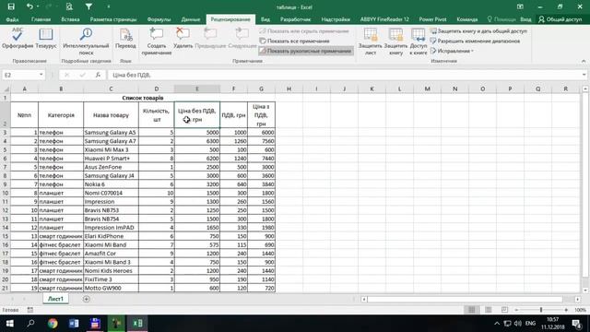Screen dimensions: 590x332
Task: Select the Список товарів title cell
Action: 143,98
